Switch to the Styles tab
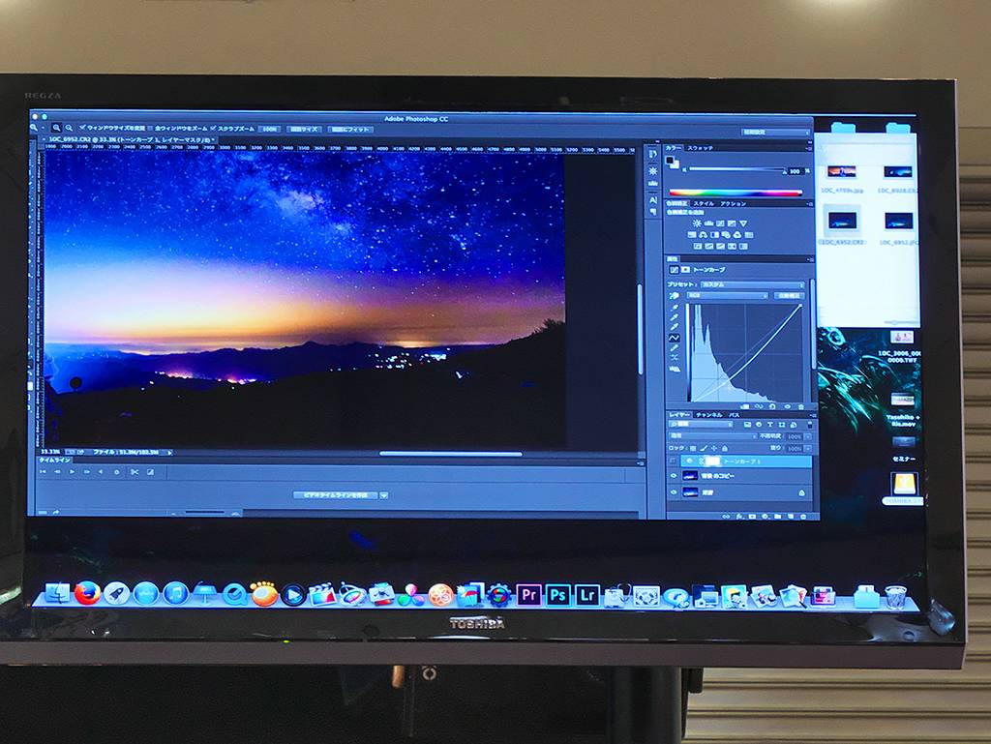This screenshot has height=744, width=991. [x=704, y=203]
